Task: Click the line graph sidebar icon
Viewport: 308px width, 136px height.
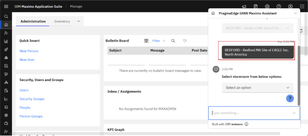Action: point(6,99)
